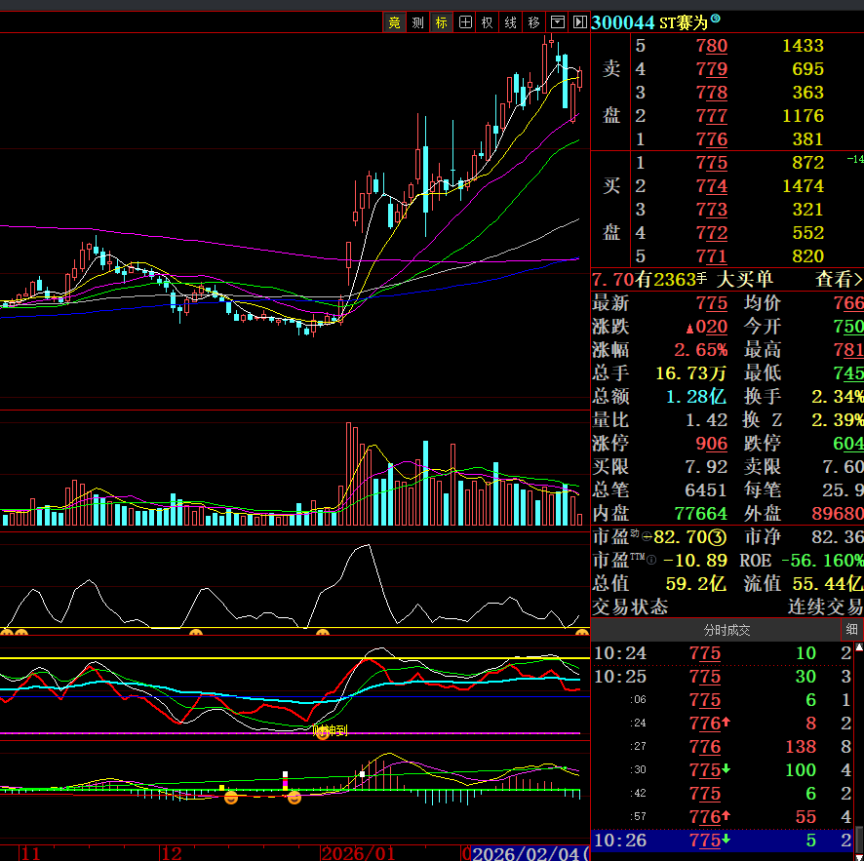The height and width of the screenshot is (861, 864).
Task: Click the 涨幅 2.65% value
Action: click(700, 350)
